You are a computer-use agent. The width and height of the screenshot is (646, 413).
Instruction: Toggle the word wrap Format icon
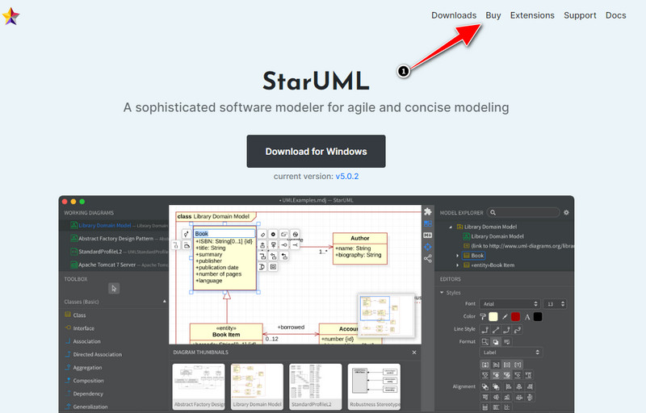point(507,342)
